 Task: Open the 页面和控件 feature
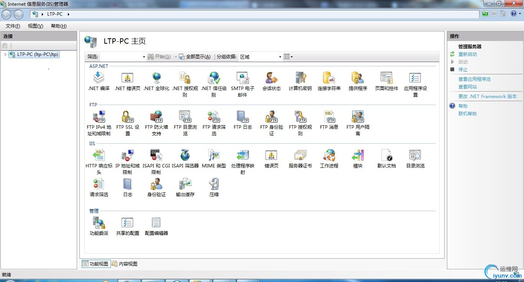[x=386, y=81]
